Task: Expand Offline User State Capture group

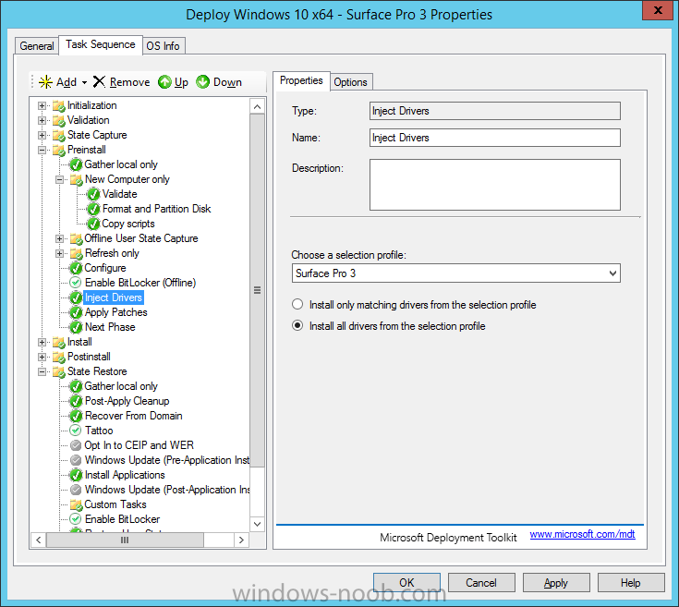Action: point(59,238)
